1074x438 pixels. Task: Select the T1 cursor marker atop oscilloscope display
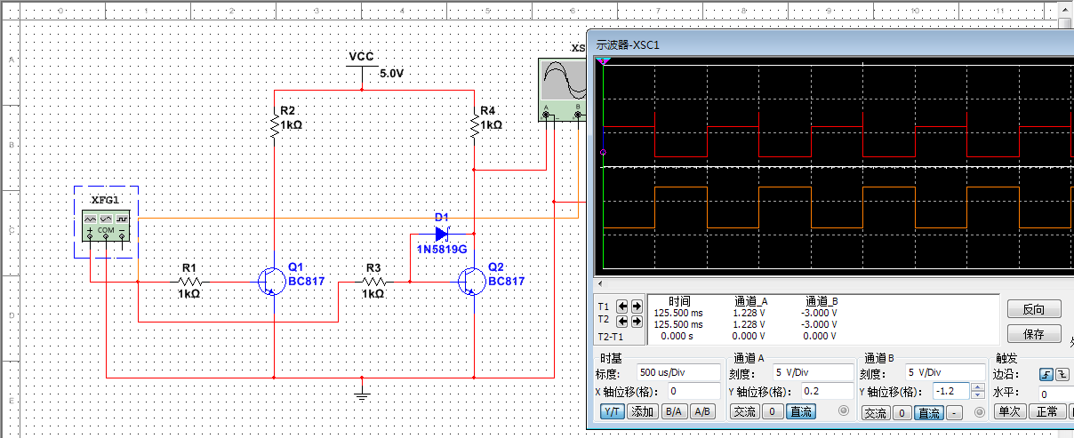point(604,60)
